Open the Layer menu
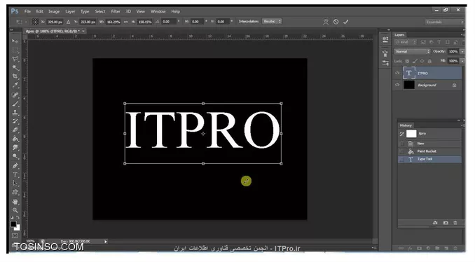 pos(70,11)
